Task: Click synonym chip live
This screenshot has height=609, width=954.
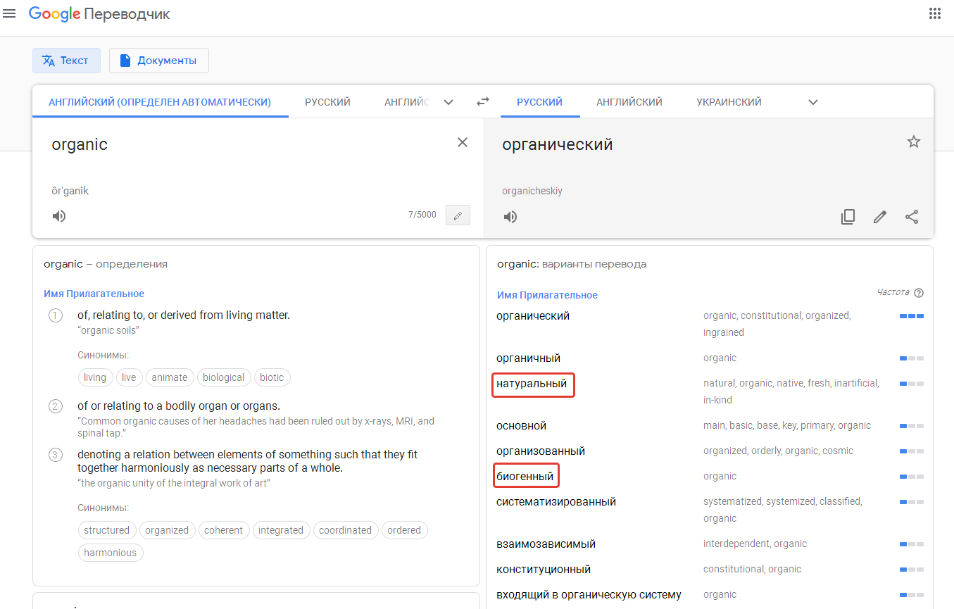Action: [x=129, y=377]
